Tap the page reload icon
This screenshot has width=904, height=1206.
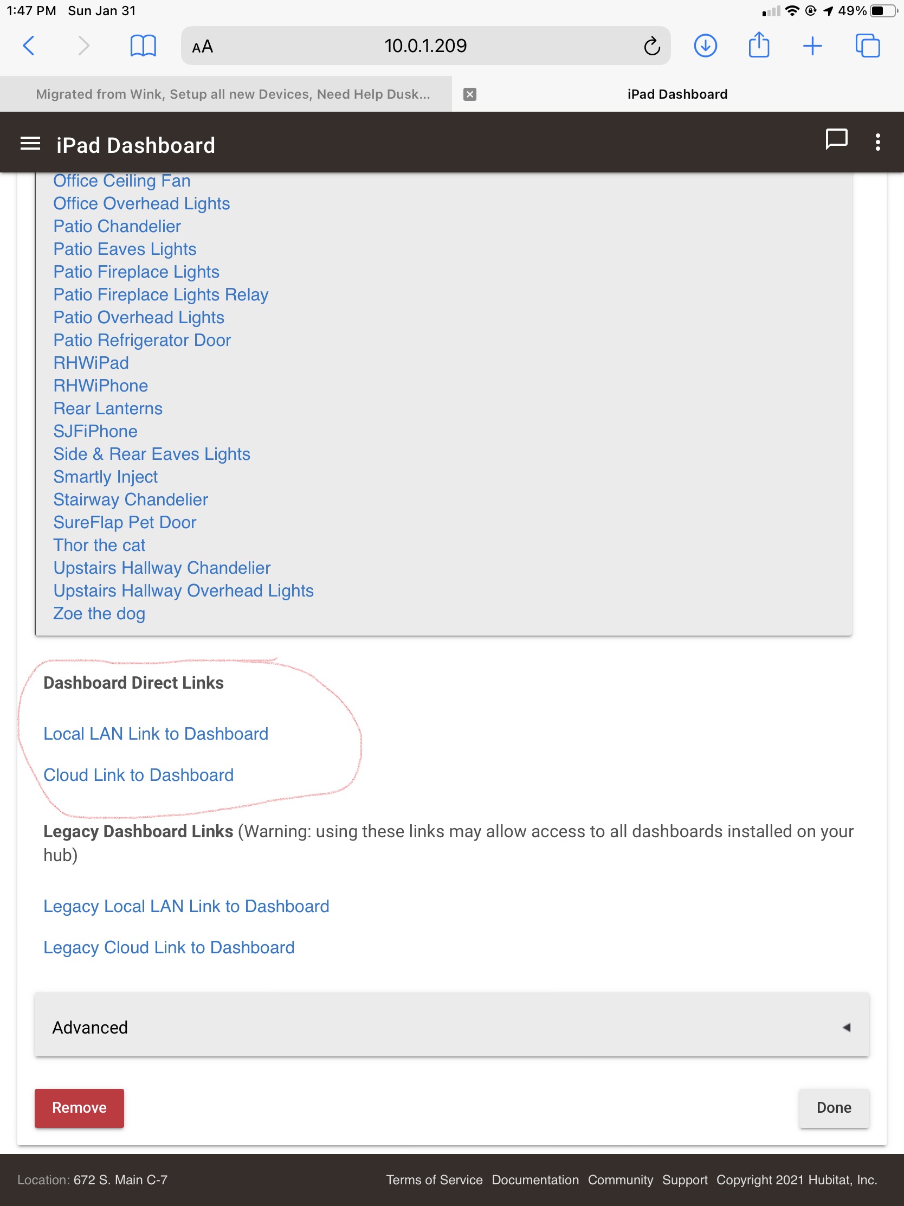651,46
